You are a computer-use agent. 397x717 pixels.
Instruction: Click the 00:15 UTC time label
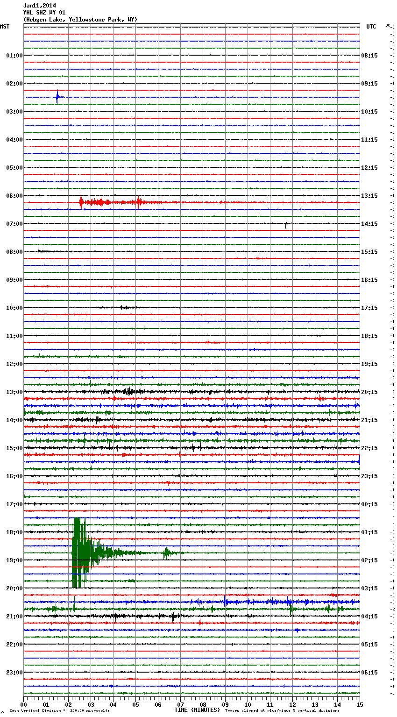tap(369, 504)
